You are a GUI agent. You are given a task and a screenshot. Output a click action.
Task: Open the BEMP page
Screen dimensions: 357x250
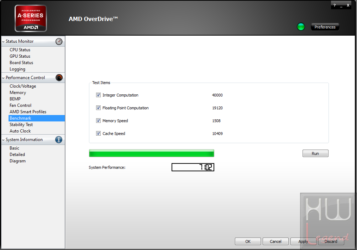(15, 99)
